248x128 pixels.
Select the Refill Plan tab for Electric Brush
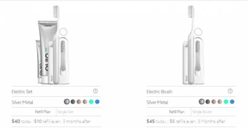tap(177, 112)
